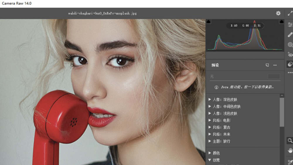The height and width of the screenshot is (165, 293).
Task: Select the Healing bandage tool
Action: tap(290, 35)
